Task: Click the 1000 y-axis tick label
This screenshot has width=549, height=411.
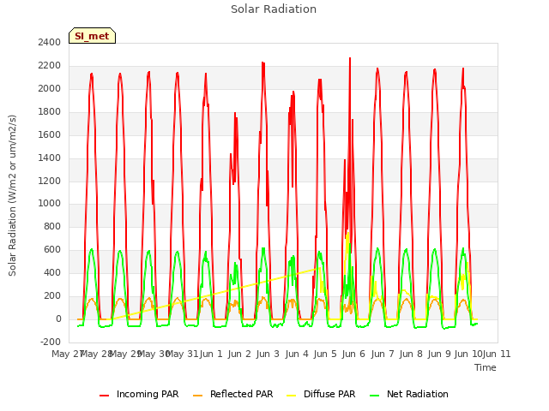Action: [50, 204]
